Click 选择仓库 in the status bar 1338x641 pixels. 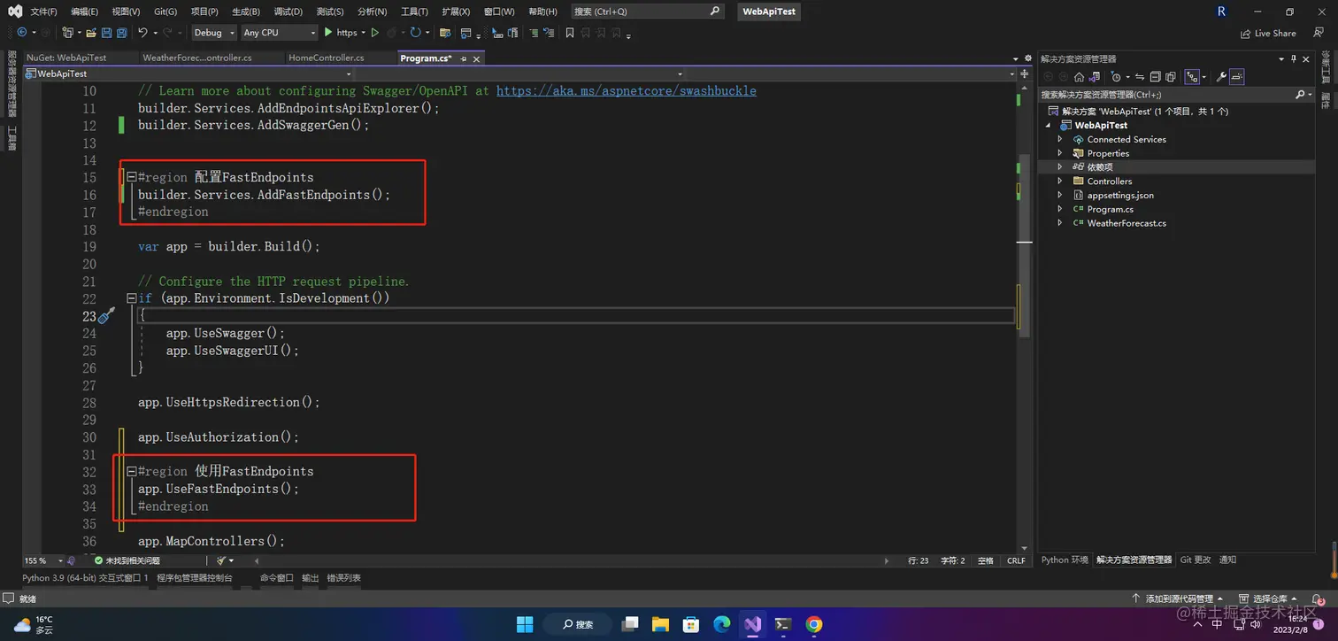coord(1268,599)
